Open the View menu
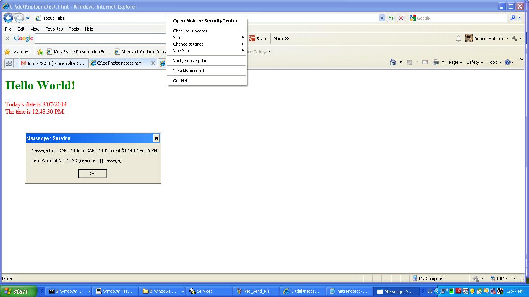Image resolution: width=529 pixels, height=297 pixels. pyautogui.click(x=35, y=29)
